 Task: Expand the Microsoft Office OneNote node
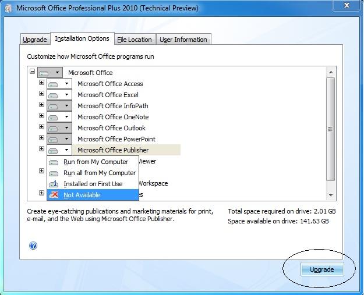(x=41, y=115)
